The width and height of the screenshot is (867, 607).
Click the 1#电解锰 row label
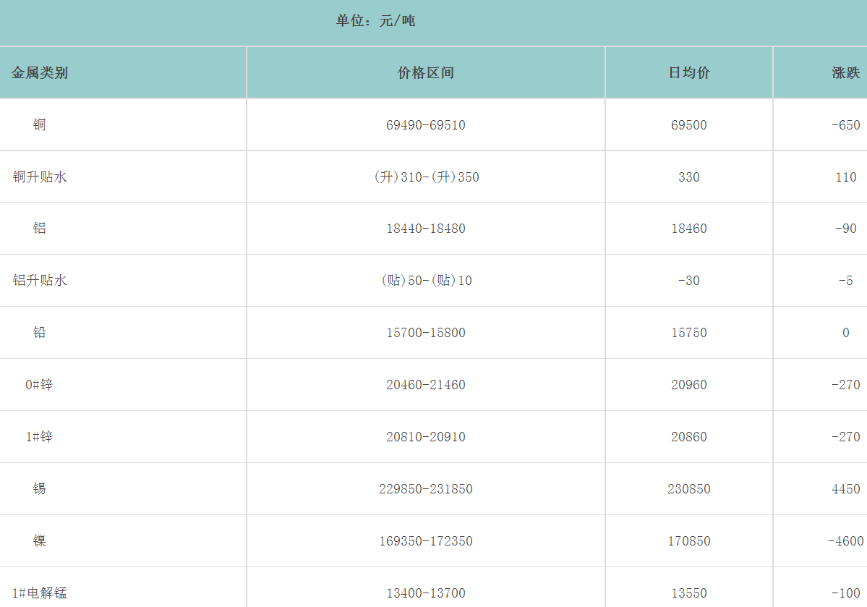pos(40,593)
